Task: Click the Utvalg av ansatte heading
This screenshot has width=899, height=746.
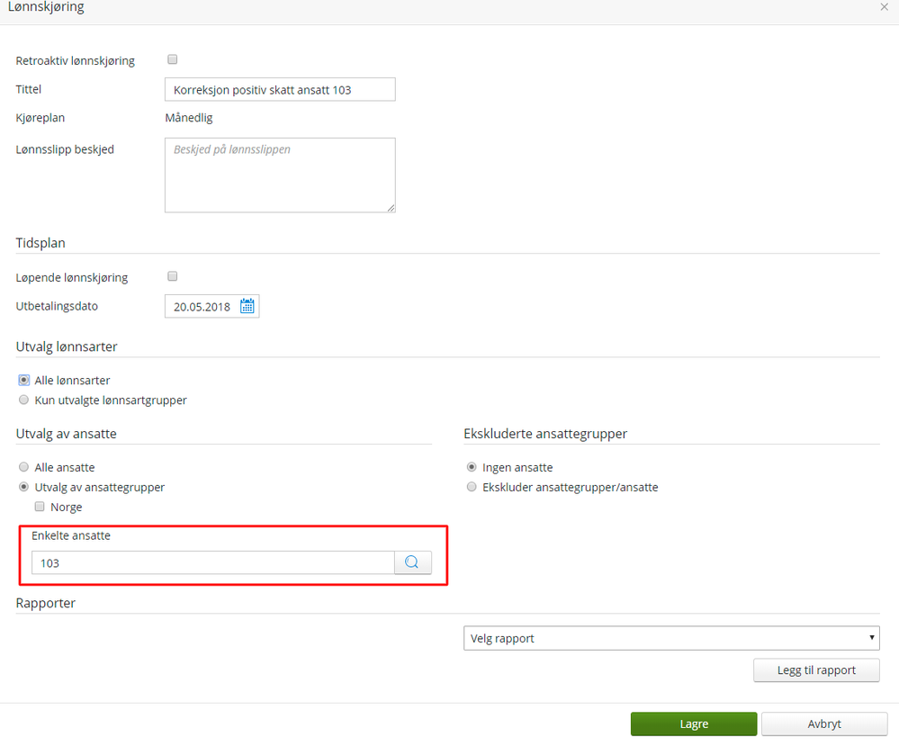Action: [x=66, y=434]
